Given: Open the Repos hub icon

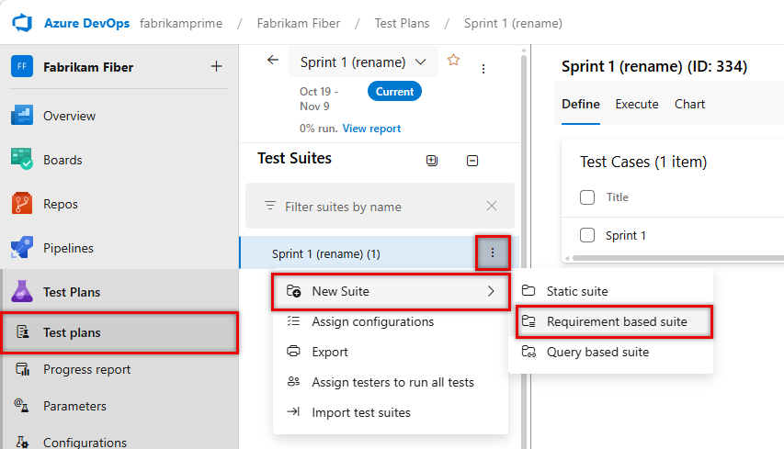Looking at the screenshot, I should [x=22, y=204].
